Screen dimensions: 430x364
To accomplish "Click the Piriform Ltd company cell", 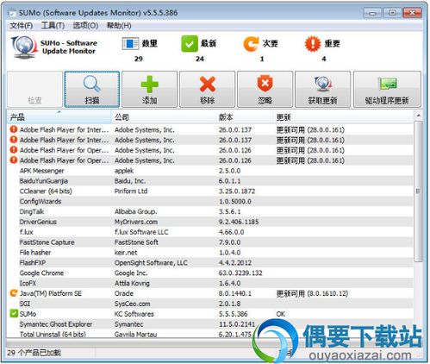I will click(x=131, y=191).
